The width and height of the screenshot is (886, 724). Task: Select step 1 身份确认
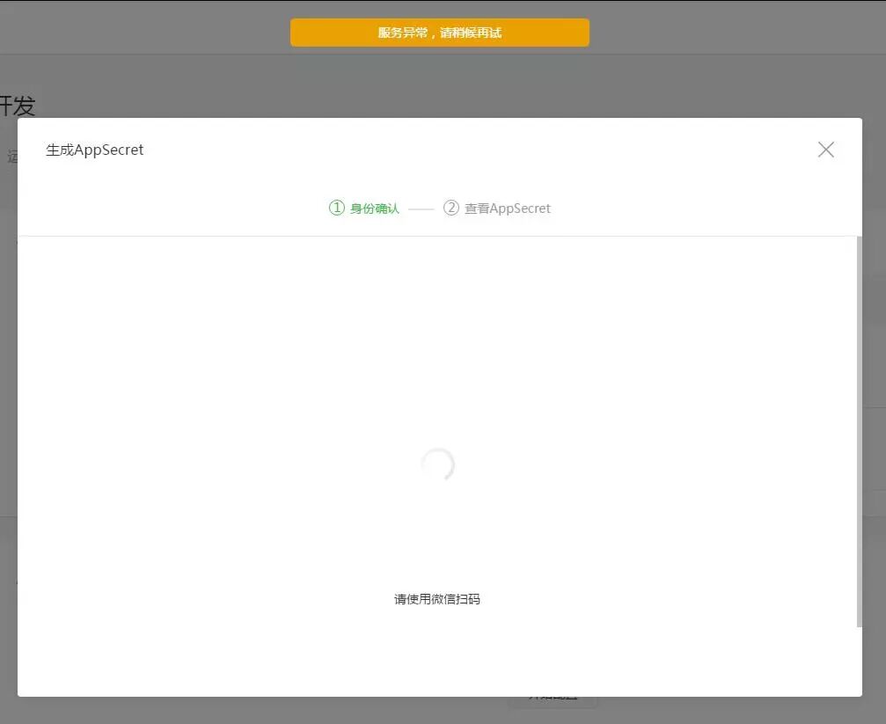tap(364, 208)
